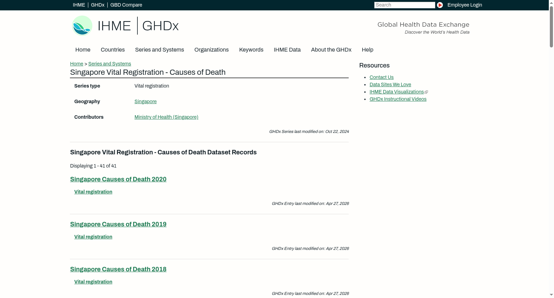Click the last modified date under 2020 record
This screenshot has width=554, height=298.
click(x=310, y=204)
